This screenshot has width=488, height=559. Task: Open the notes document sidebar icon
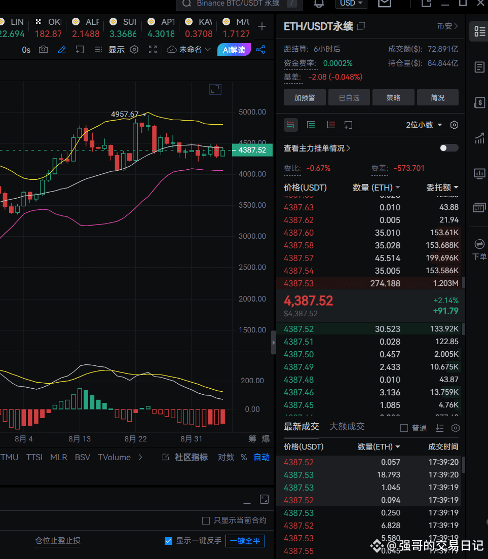pyautogui.click(x=479, y=67)
